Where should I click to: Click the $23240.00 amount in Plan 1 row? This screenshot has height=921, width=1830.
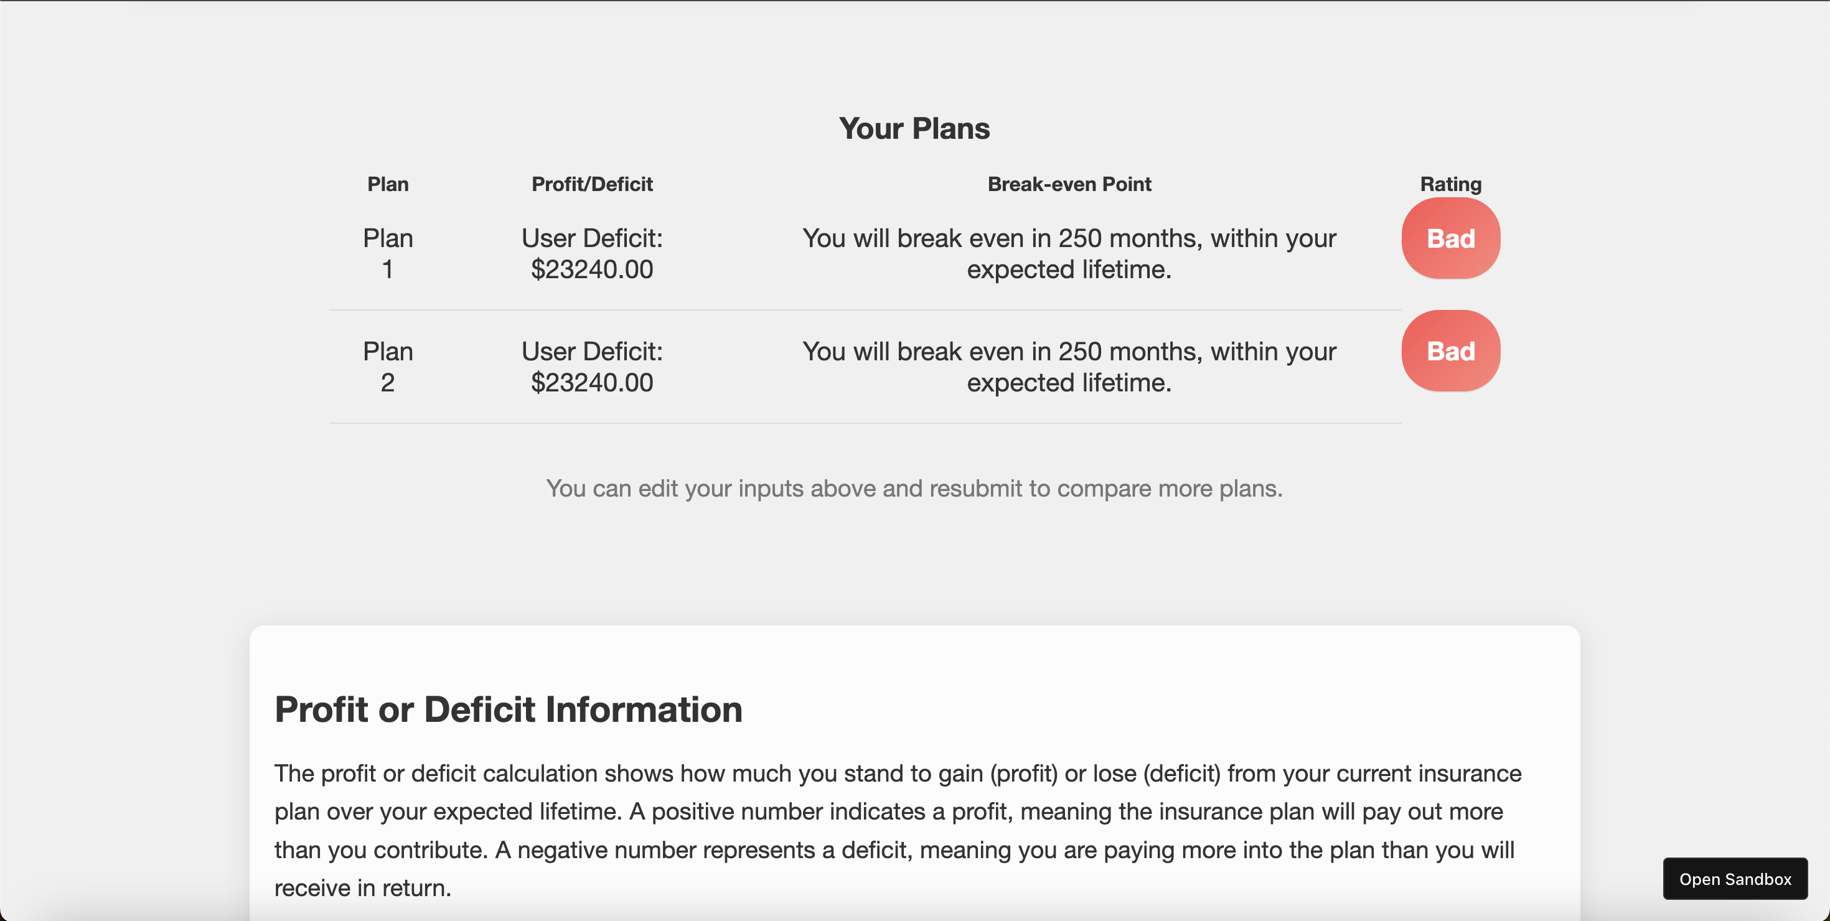click(x=592, y=270)
